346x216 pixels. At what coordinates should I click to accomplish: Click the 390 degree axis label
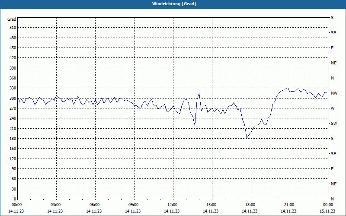click(13, 68)
